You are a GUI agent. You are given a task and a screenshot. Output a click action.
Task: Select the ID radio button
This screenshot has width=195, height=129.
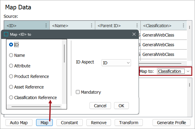coord(11,45)
